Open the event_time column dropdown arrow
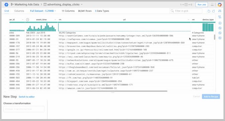This screenshot has width=225, height=121. (55, 19)
